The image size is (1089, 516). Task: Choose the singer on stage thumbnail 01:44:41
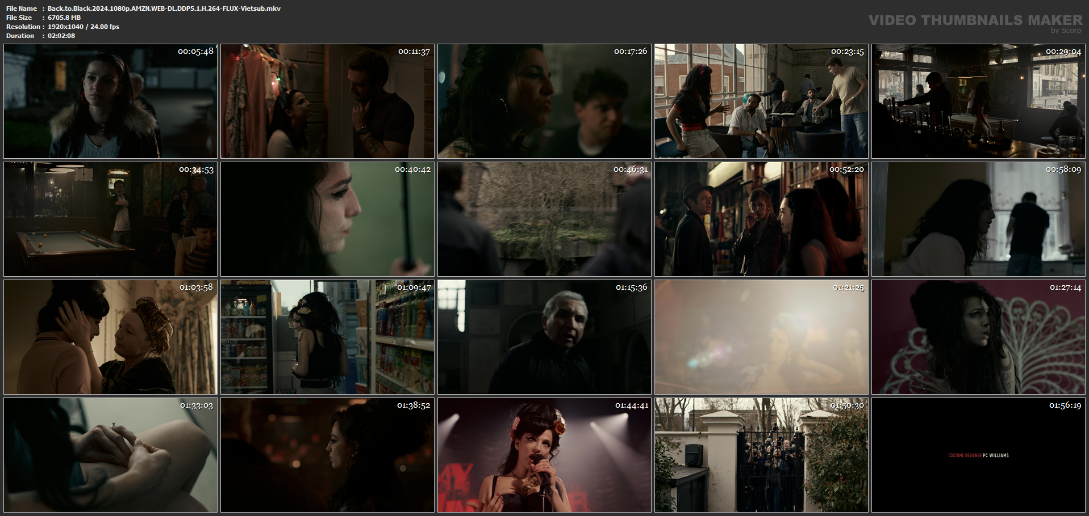click(x=544, y=455)
